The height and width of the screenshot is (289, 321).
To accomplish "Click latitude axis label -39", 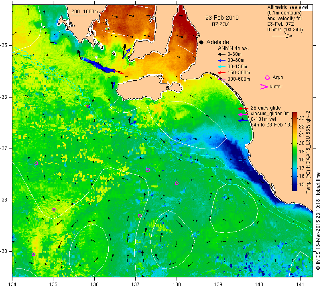I will click(4, 251).
